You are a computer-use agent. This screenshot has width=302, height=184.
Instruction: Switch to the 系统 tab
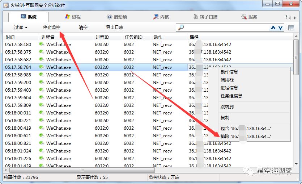point(29,17)
